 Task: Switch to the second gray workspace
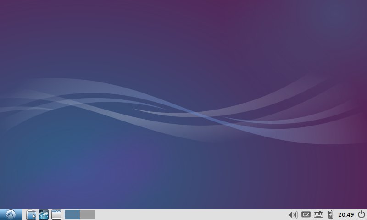click(88, 214)
